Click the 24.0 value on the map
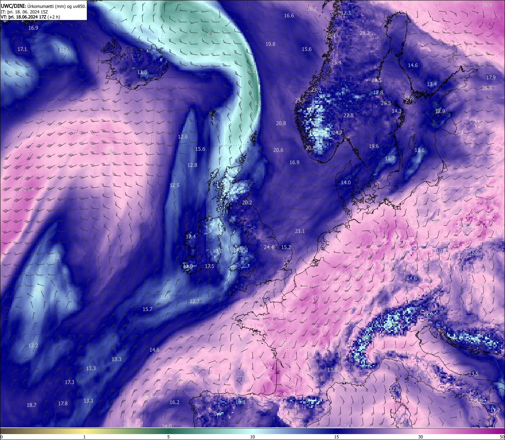 click(166, 426)
